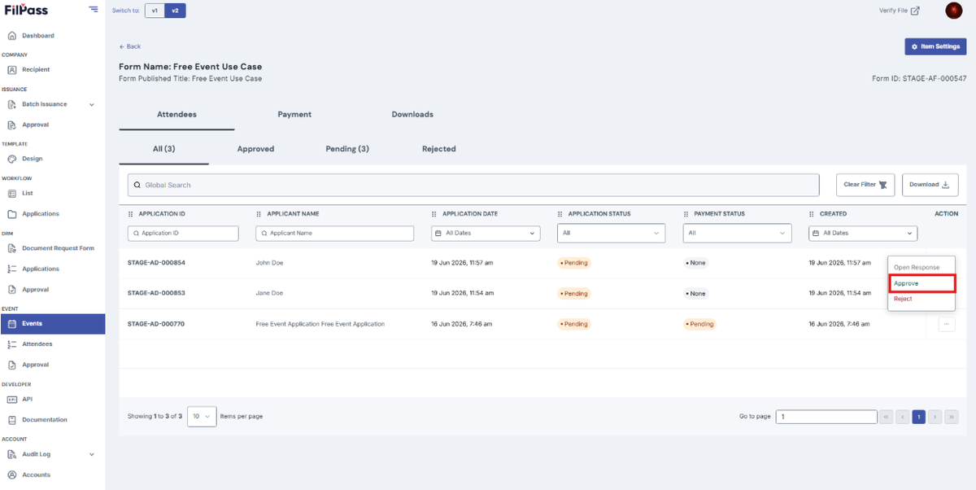Open the Application Status filter dropdown
Screen dimensions: 976x490
pos(611,233)
